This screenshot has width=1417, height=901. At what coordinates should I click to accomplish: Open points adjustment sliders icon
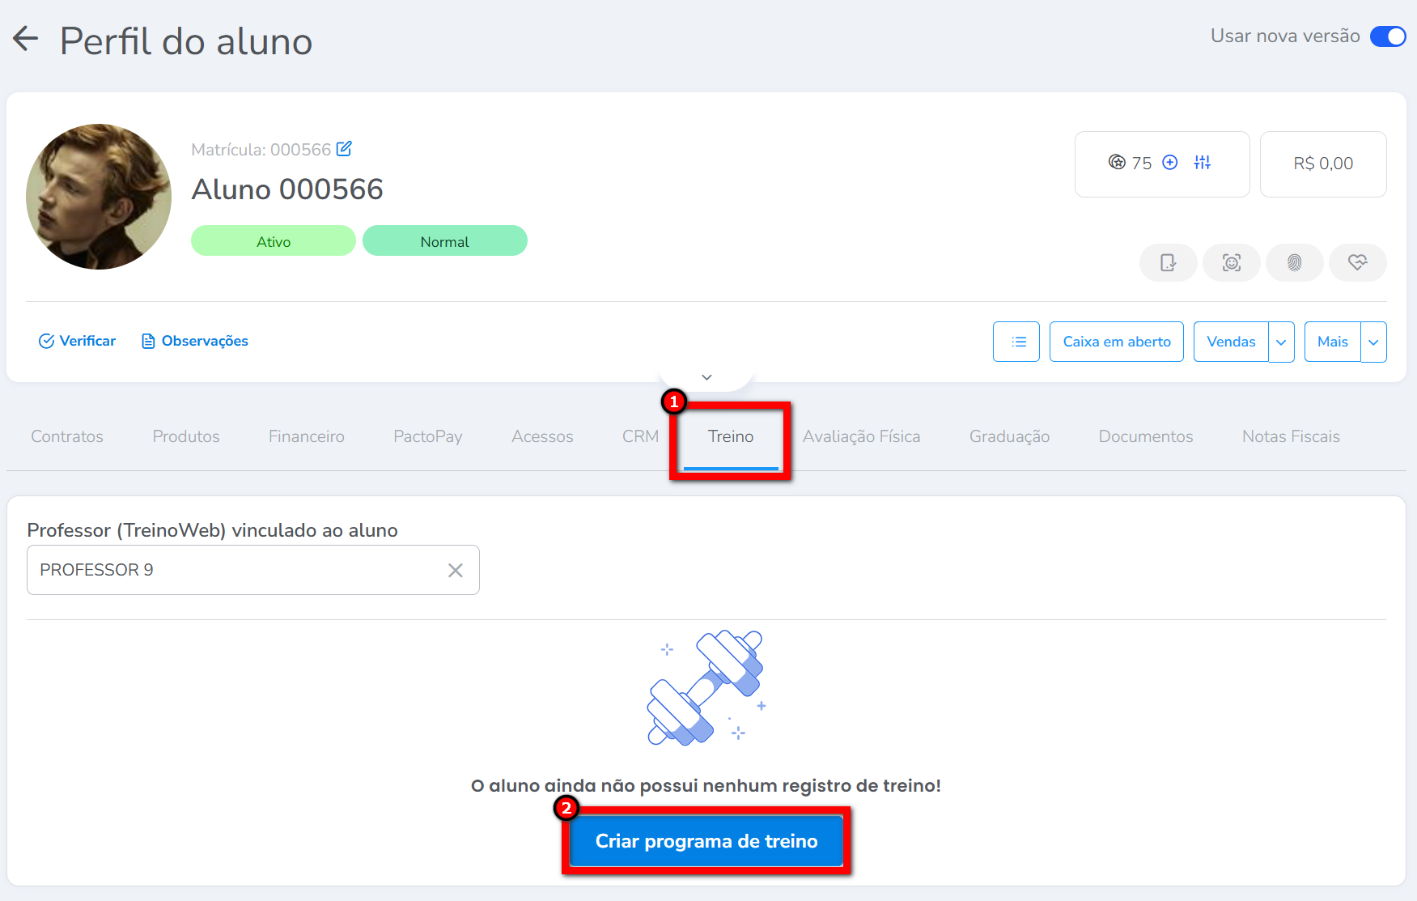1202,163
